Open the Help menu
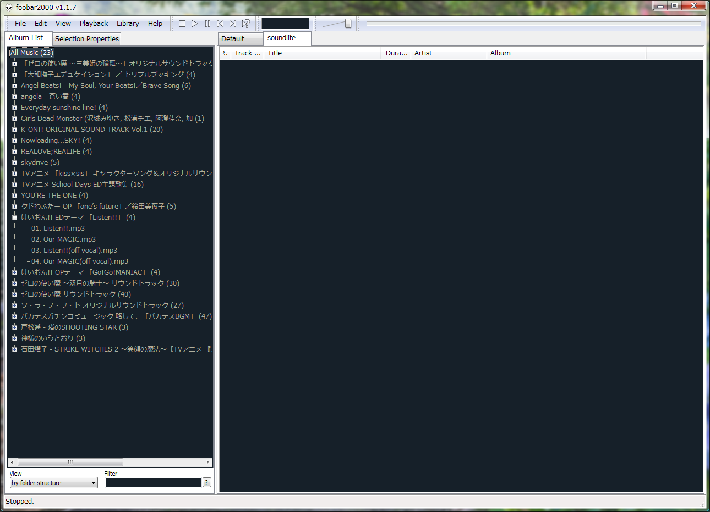Viewport: 710px width, 512px height. [x=155, y=24]
